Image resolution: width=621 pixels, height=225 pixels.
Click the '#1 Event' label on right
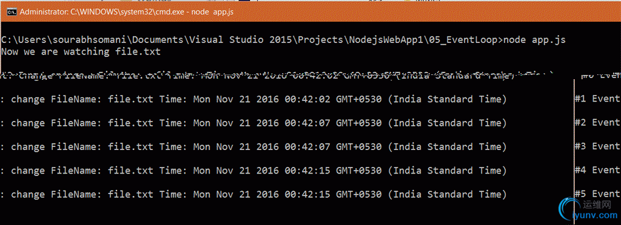597,99
